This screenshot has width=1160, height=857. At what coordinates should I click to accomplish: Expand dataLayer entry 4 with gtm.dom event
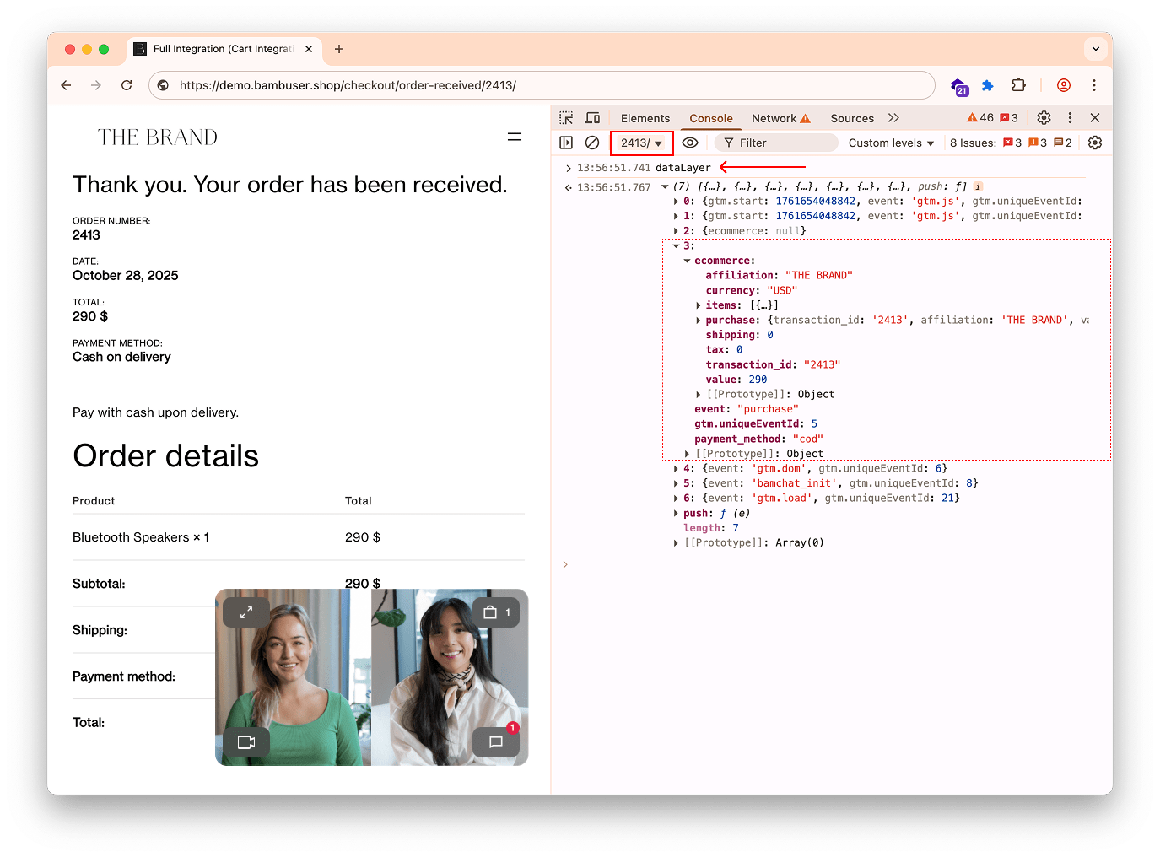click(x=674, y=468)
